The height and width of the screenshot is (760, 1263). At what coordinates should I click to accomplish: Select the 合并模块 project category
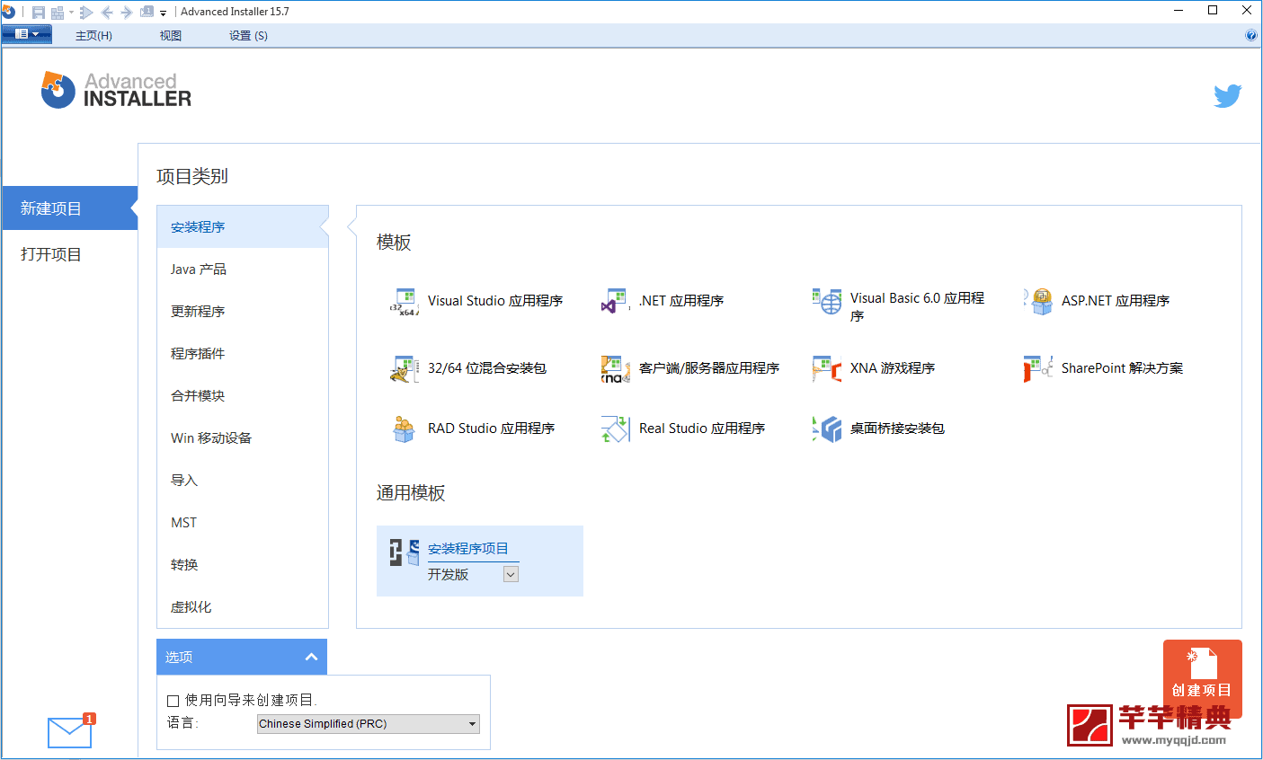click(243, 395)
